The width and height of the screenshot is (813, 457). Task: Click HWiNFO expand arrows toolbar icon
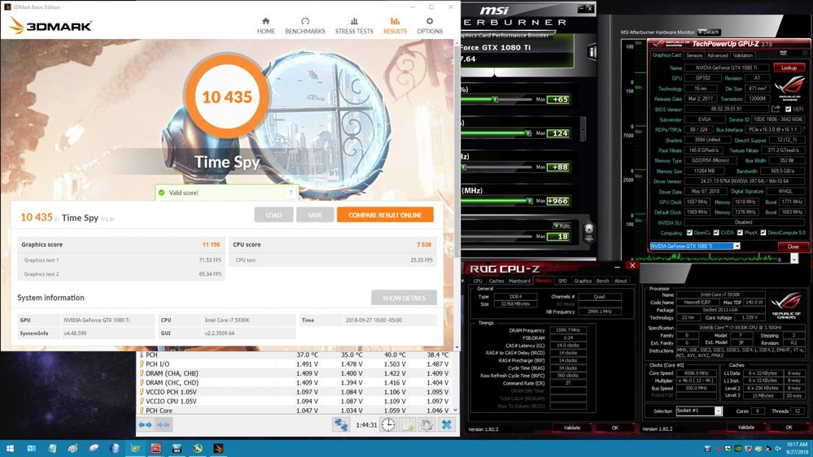pyautogui.click(x=145, y=424)
